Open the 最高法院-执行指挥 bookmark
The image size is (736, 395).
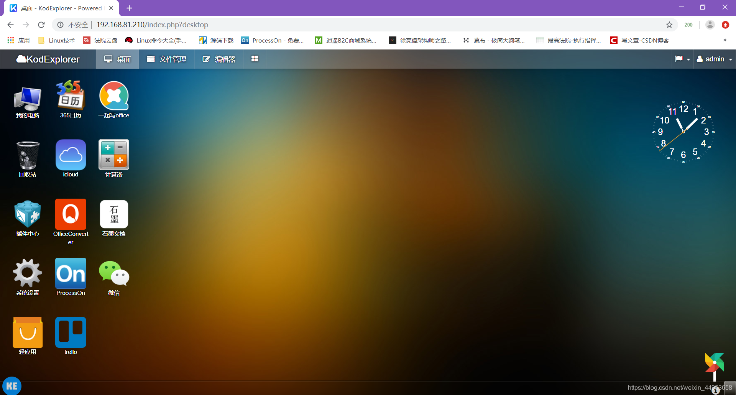[568, 40]
